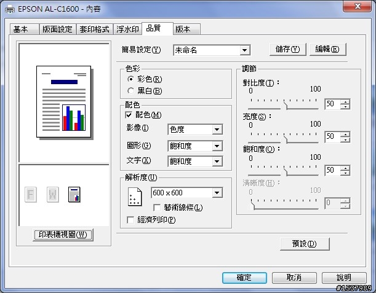376x293 pixels.
Task: Click the 飽和度 value field showing 50
Action: (333, 170)
